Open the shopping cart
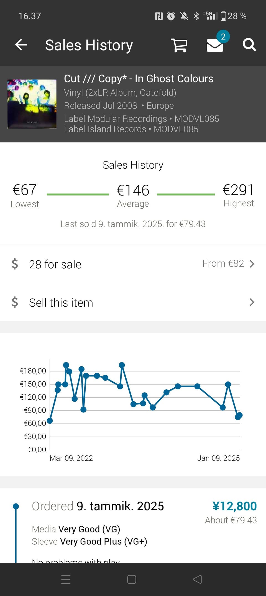 tap(179, 45)
